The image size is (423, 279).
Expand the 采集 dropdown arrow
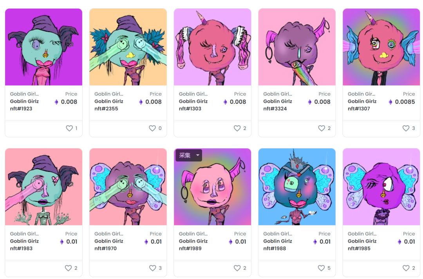click(198, 155)
